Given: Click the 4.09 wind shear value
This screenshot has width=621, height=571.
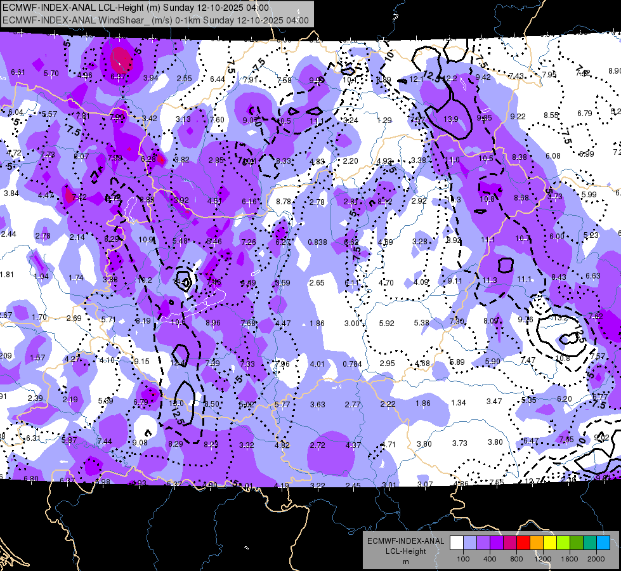Looking at the screenshot, I should [x=421, y=282].
